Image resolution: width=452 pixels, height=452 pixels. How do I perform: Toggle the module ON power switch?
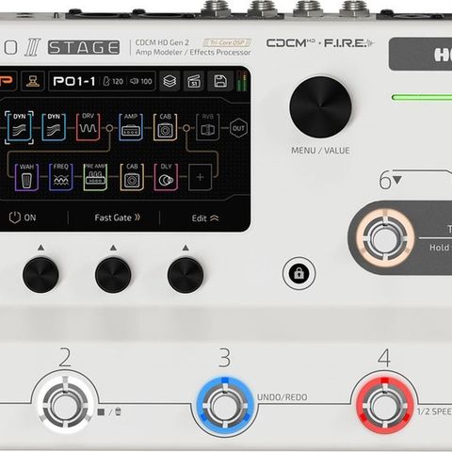23,218
